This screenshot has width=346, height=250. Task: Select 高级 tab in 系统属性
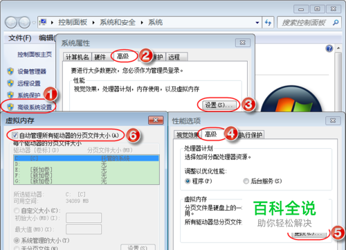pyautogui.click(x=123, y=56)
